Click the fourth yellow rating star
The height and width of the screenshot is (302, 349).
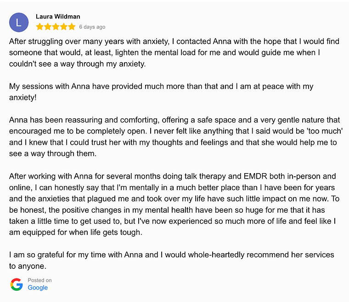pos(64,27)
